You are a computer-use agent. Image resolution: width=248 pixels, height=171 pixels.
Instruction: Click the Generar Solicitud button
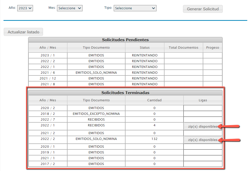point(203,9)
